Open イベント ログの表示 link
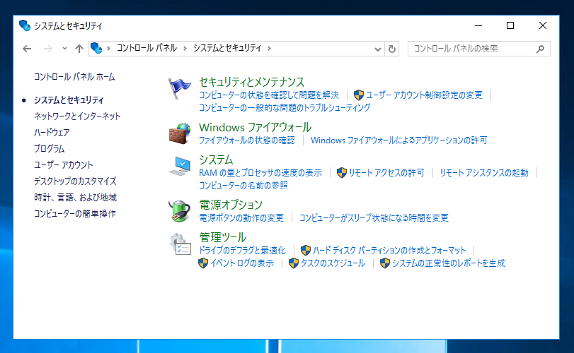Screen dimensions: 574x353 click(x=241, y=263)
